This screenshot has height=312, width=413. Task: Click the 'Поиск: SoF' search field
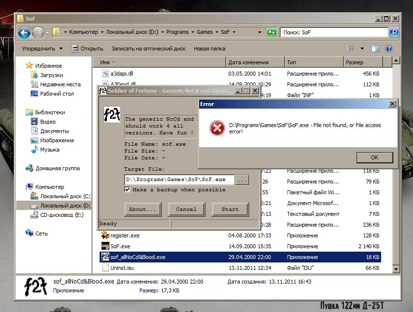(x=334, y=32)
